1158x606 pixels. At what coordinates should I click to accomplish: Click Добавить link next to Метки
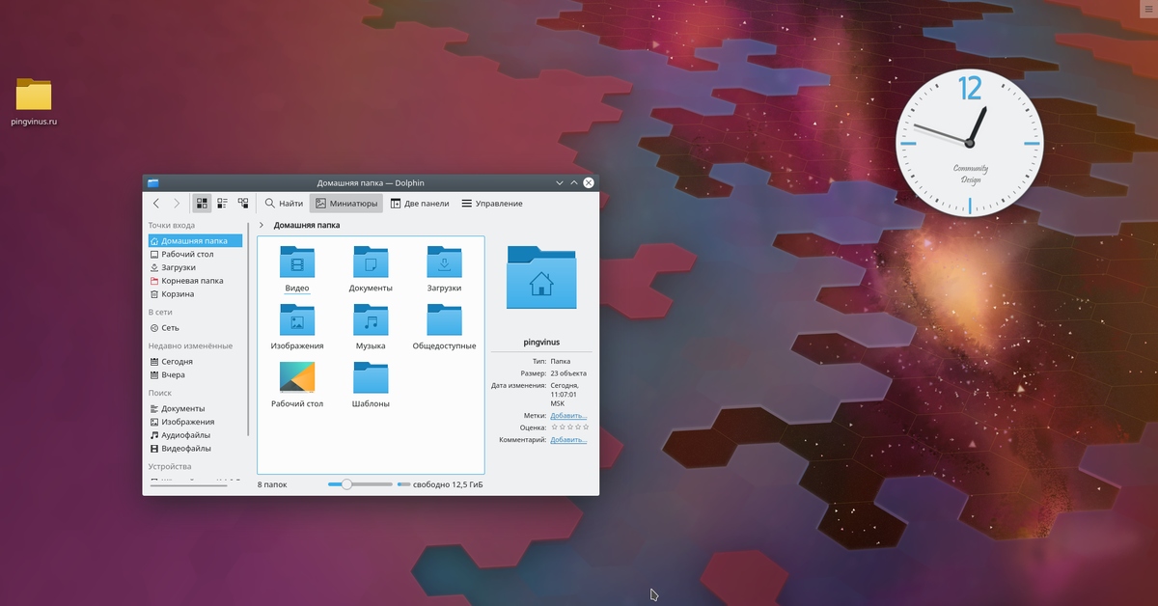click(568, 416)
